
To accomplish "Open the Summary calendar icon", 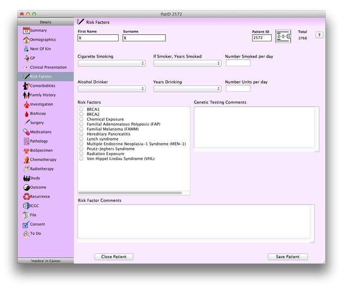I will pos(26,30).
